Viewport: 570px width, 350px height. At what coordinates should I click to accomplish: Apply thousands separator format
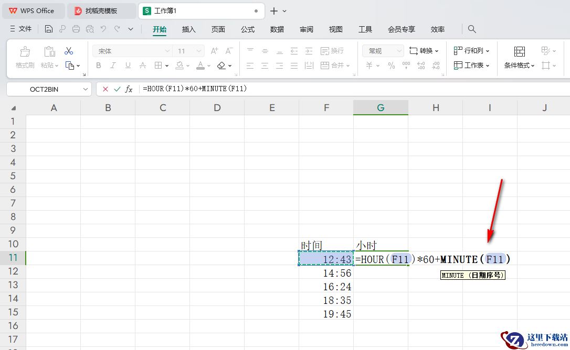tap(406, 65)
